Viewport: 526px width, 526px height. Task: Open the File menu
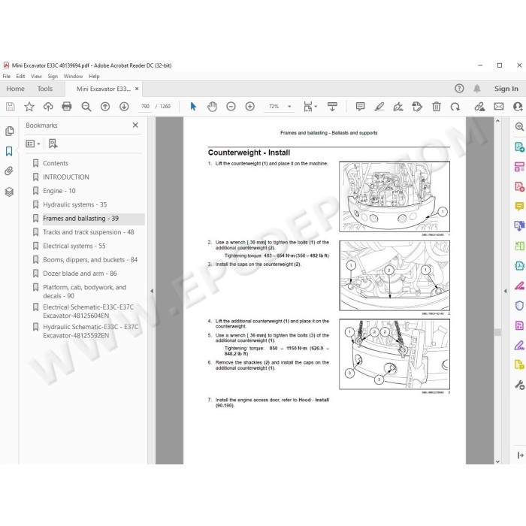coord(6,76)
